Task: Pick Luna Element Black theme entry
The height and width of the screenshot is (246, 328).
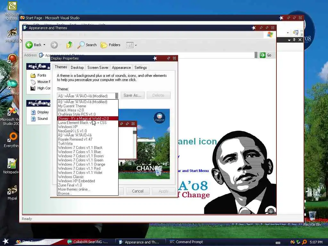Action: click(x=88, y=123)
